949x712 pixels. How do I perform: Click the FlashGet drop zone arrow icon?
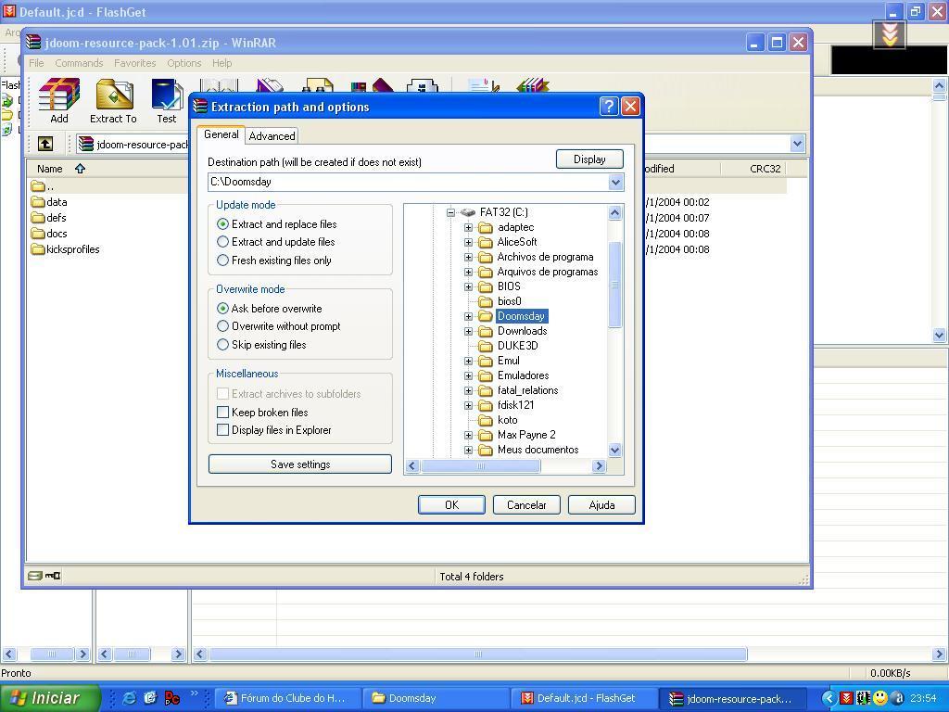click(x=889, y=34)
